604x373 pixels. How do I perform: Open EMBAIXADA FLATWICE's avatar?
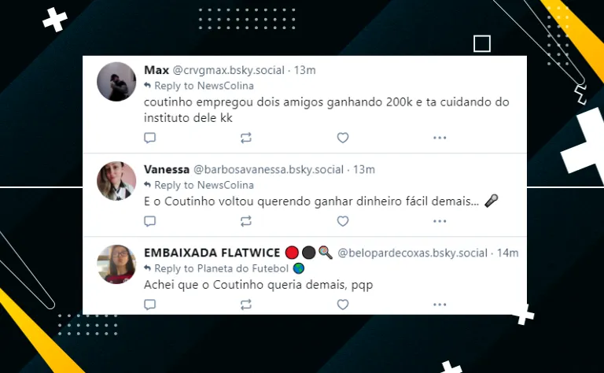(x=116, y=264)
